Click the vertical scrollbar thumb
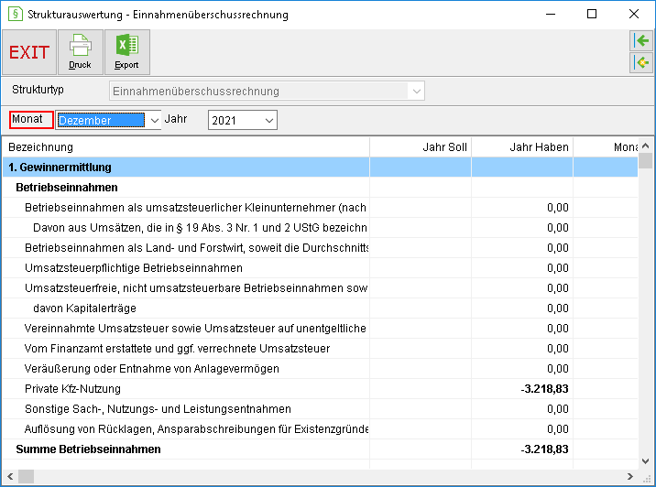Screen dimensions: 656x487 pos(646,160)
